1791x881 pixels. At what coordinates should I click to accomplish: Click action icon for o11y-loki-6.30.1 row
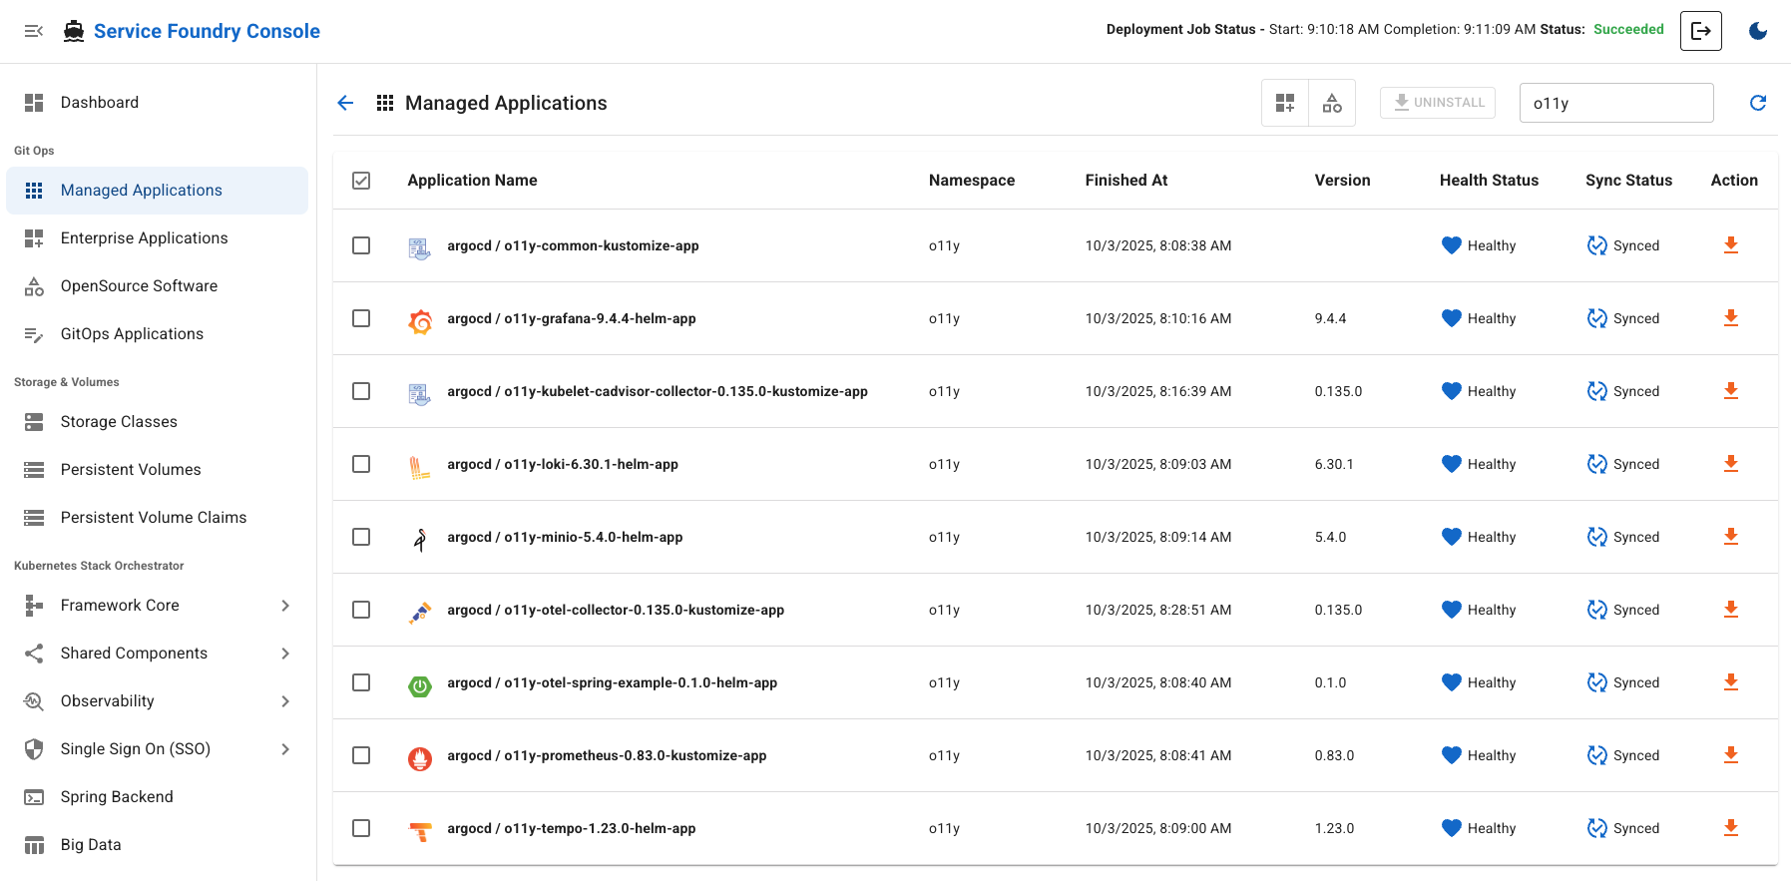(x=1731, y=464)
